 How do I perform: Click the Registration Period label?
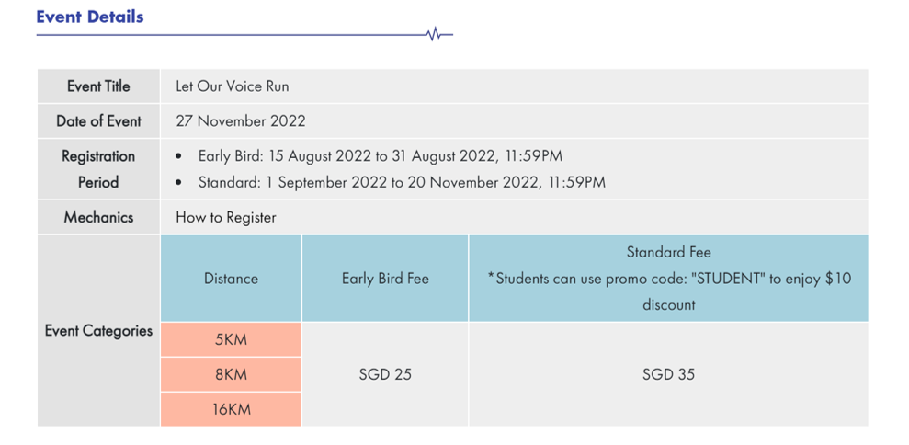(x=98, y=169)
